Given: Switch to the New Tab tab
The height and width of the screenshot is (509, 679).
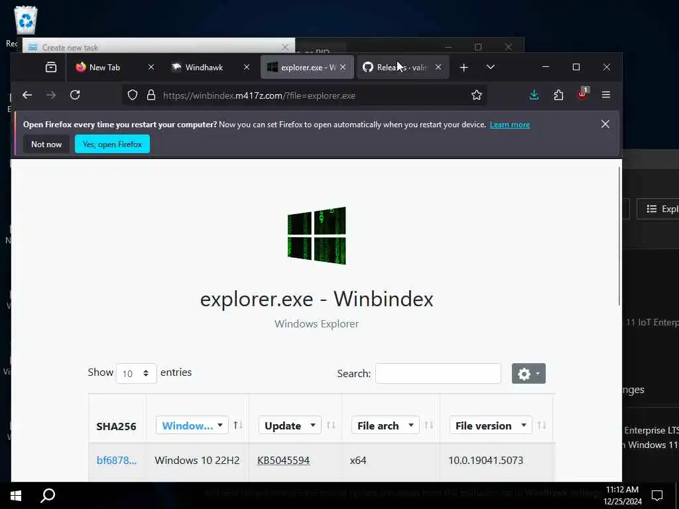Looking at the screenshot, I should tap(104, 68).
